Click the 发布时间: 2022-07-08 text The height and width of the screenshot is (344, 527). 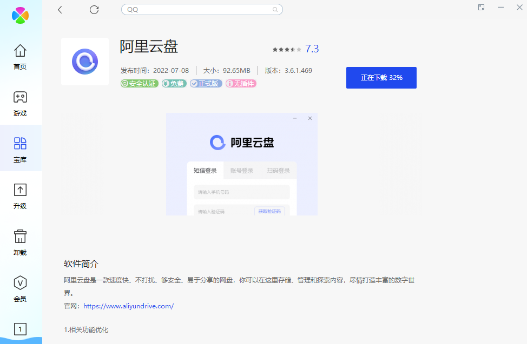[x=155, y=71]
